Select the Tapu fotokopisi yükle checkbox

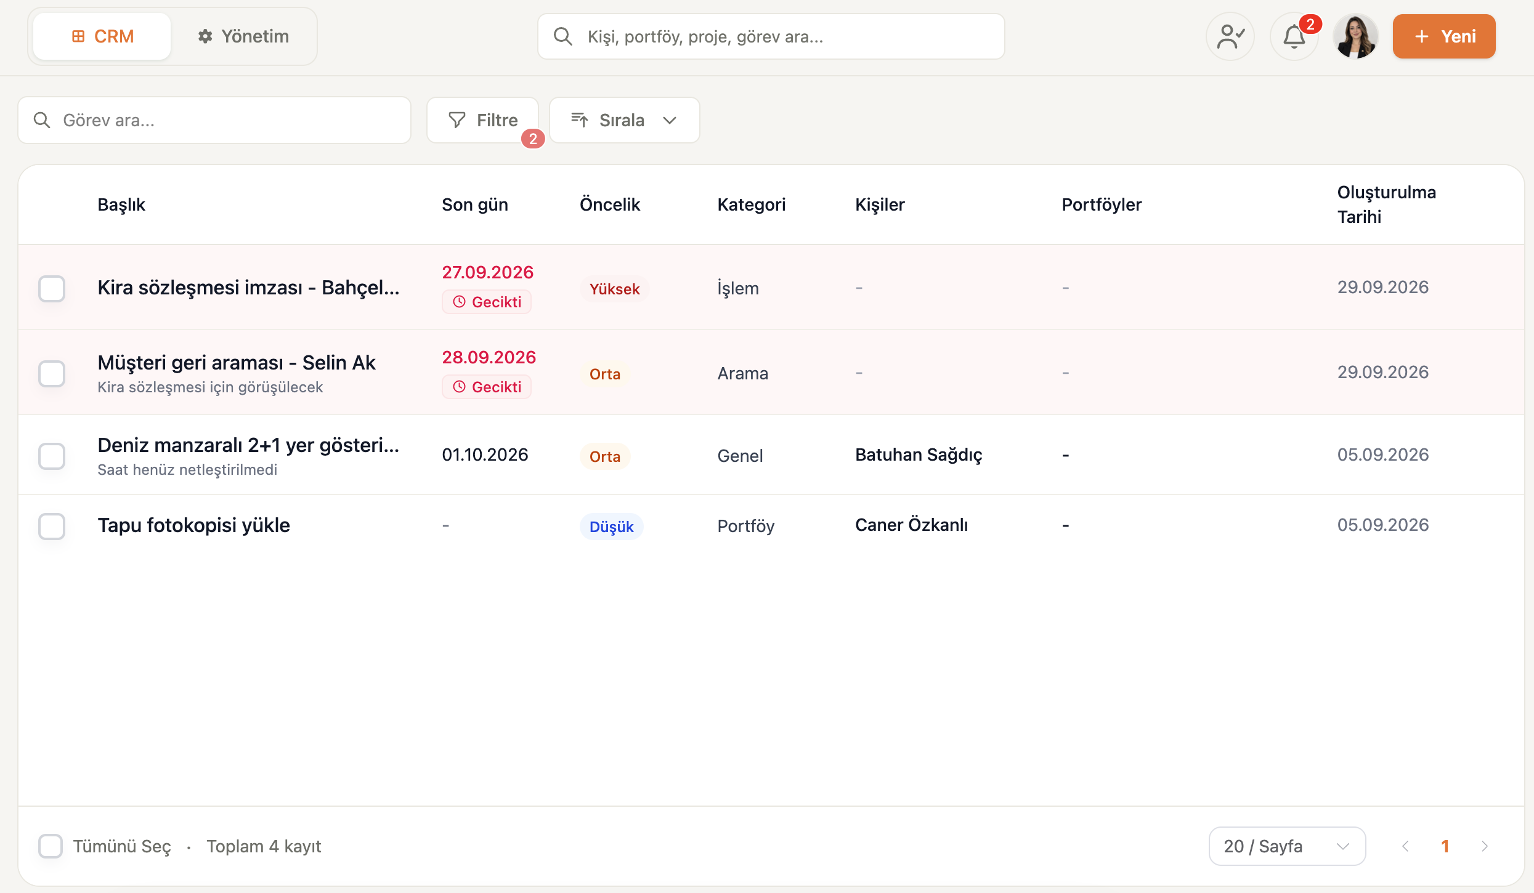pyautogui.click(x=52, y=526)
